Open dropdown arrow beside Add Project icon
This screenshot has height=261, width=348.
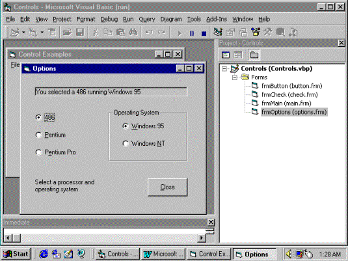tap(23, 33)
